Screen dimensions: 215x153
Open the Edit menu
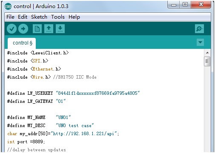(x=23, y=17)
